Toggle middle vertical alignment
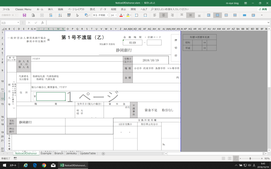The width and height of the screenshot is (271, 169). tap(190, 15)
